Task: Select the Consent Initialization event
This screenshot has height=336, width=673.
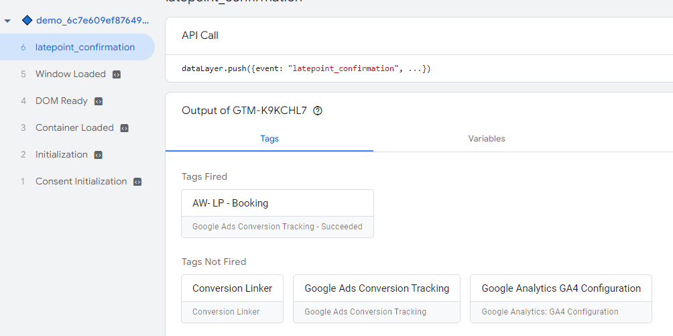Action: 80,181
